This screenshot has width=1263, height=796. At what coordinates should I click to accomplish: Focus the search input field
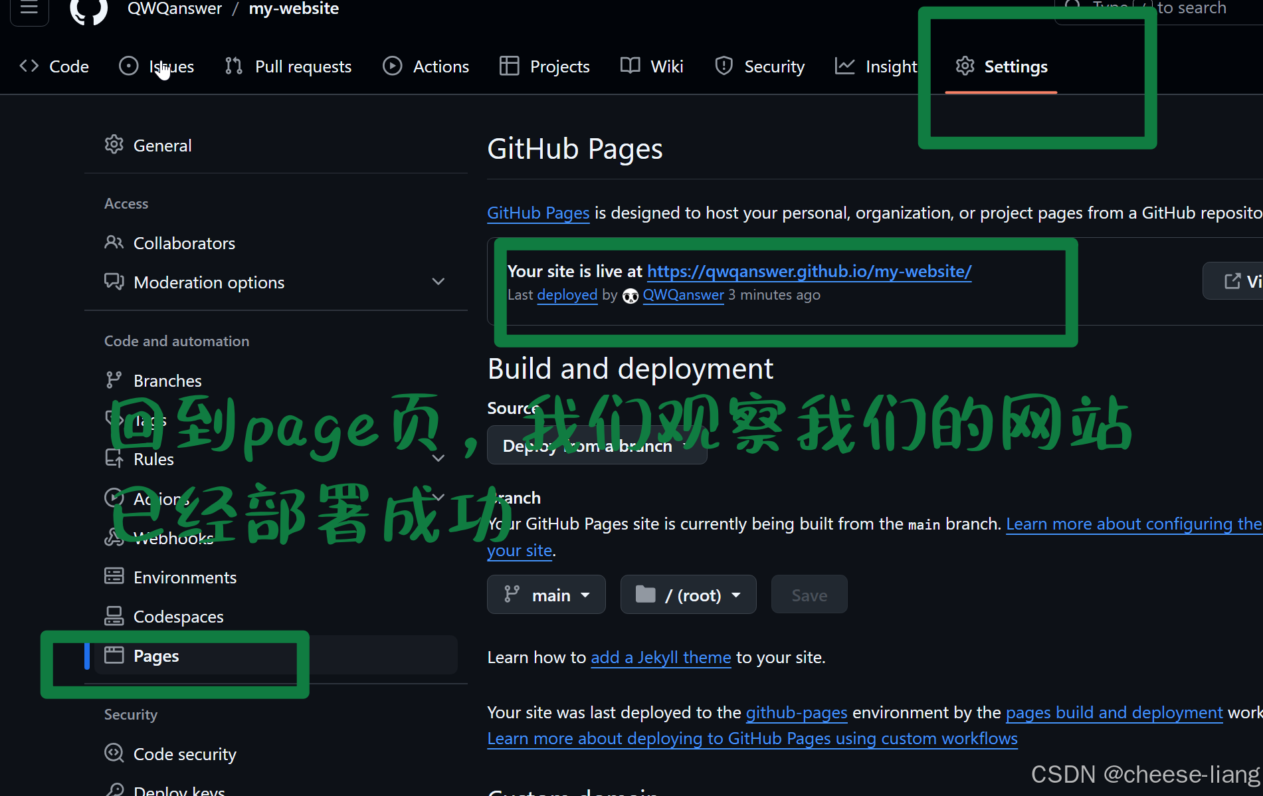1159,9
